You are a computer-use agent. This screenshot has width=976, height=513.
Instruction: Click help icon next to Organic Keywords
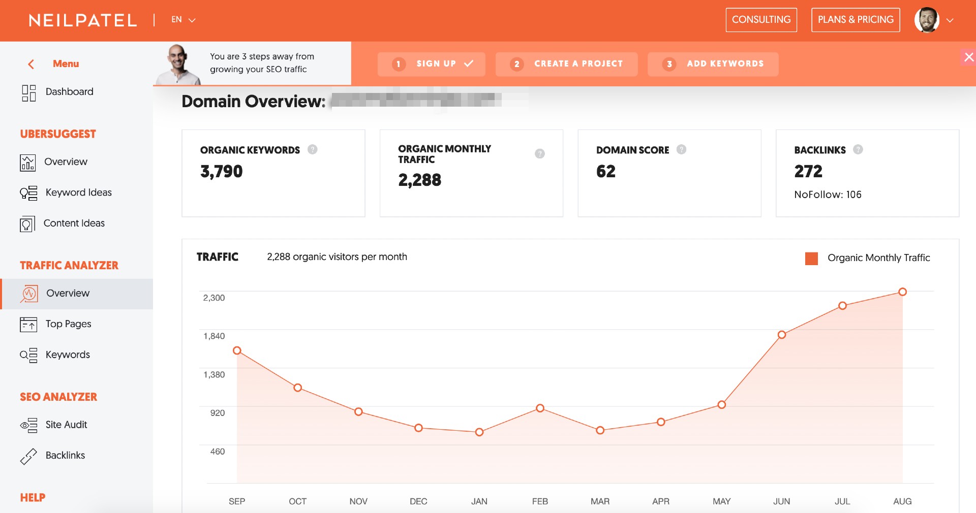coord(313,149)
